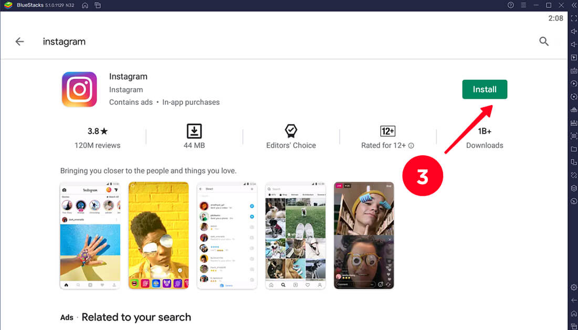Click the Android back arrow in sidebar

(574, 301)
